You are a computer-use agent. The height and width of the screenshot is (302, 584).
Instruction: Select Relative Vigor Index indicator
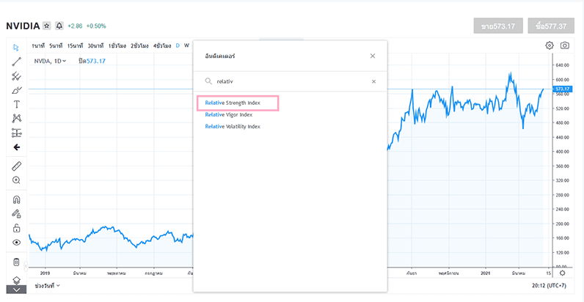(228, 114)
